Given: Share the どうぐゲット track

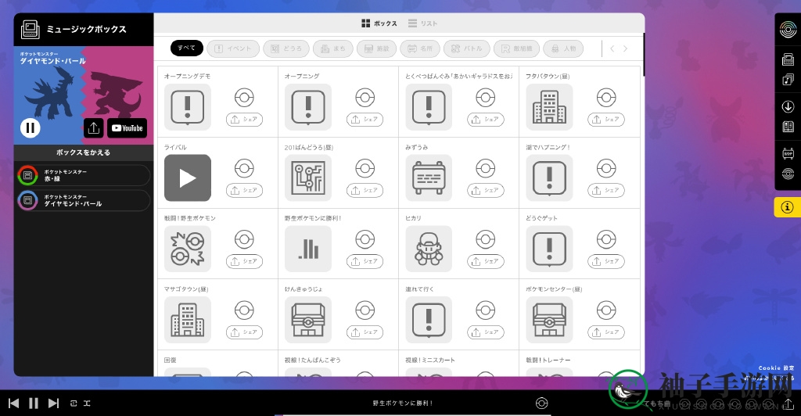Looking at the screenshot, I should click(x=606, y=261).
